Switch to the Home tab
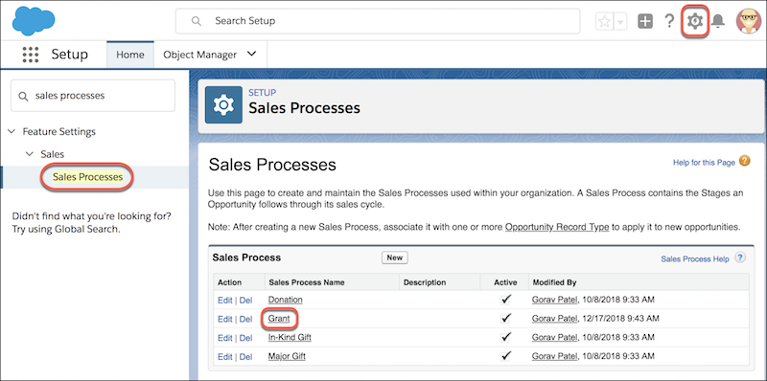 (130, 55)
